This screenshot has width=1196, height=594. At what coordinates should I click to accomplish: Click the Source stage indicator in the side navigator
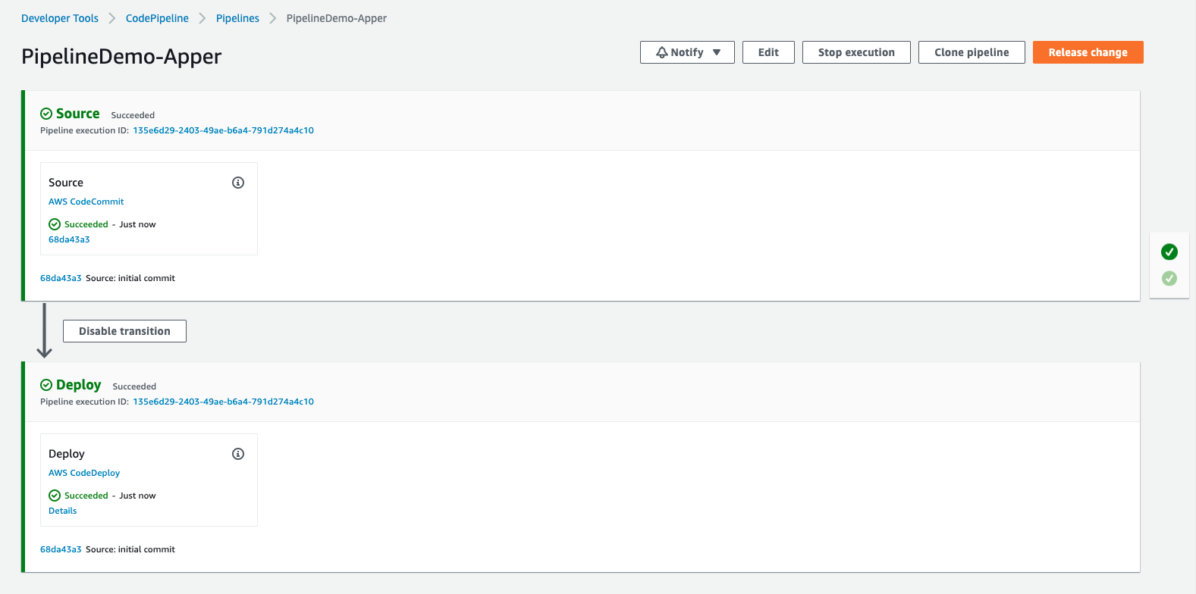(1169, 252)
